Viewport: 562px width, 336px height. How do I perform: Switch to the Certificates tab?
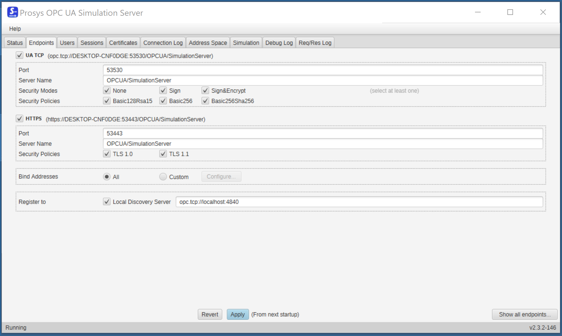(123, 42)
